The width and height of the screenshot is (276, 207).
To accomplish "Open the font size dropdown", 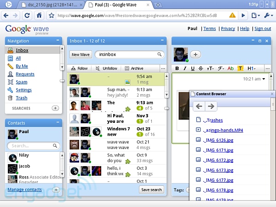I will click(x=210, y=69).
